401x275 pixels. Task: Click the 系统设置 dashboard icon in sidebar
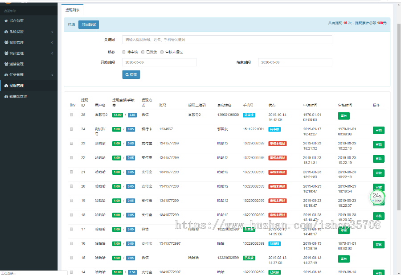[6, 32]
